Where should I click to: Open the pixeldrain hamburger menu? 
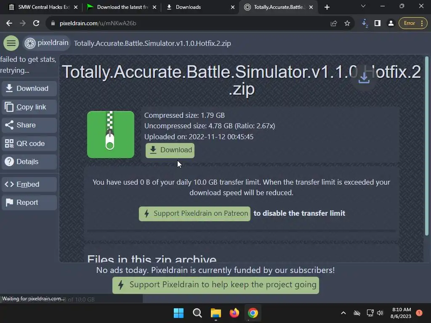[x=11, y=43]
